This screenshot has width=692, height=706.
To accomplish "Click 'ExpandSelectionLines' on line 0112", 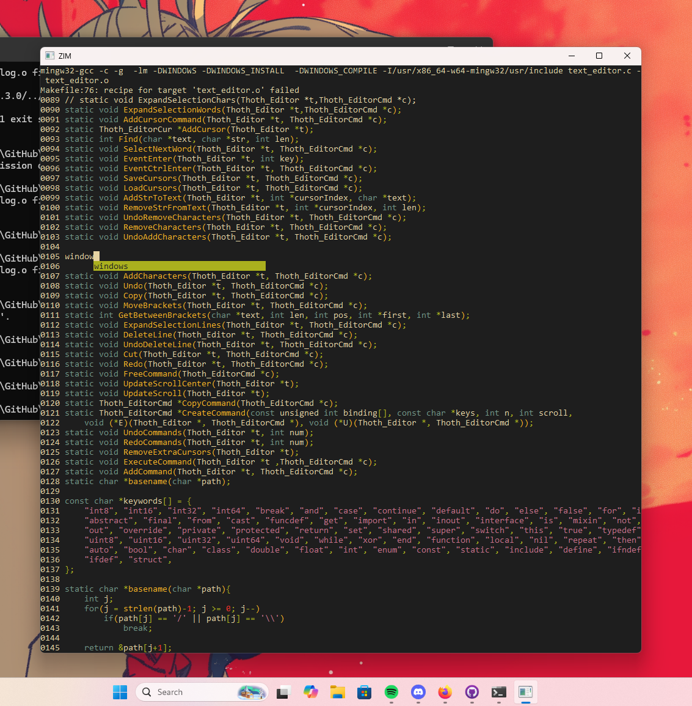I will pyautogui.click(x=172, y=325).
